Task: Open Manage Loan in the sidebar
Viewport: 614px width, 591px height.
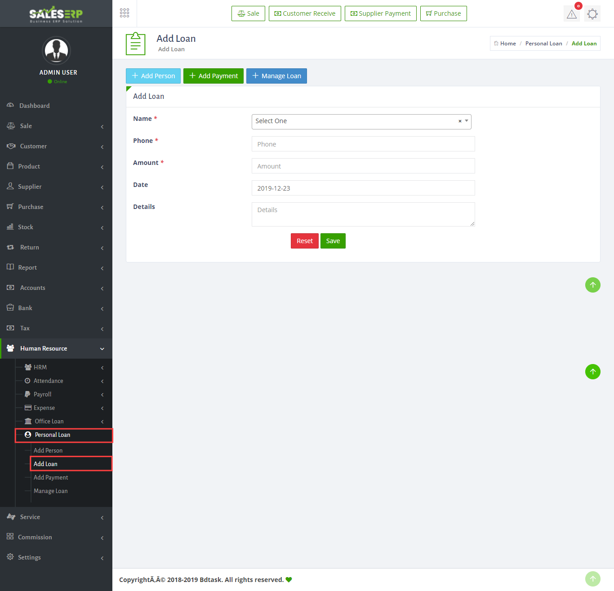Action: pos(51,491)
